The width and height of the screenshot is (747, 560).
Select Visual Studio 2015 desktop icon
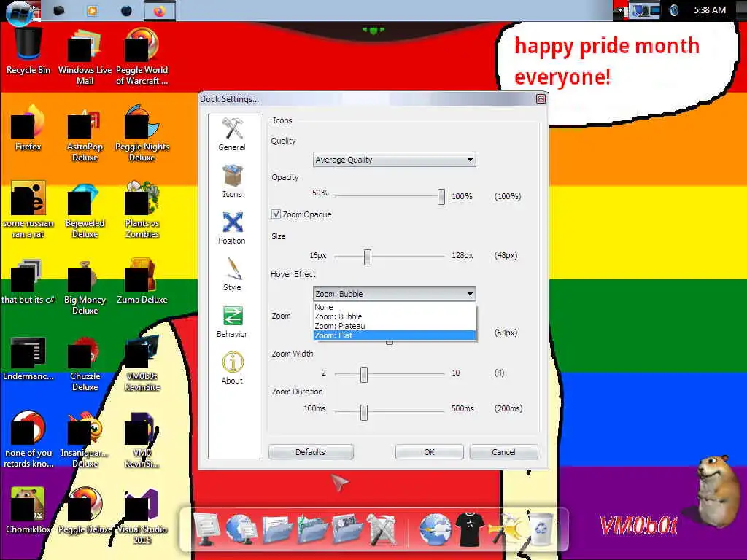(x=142, y=516)
